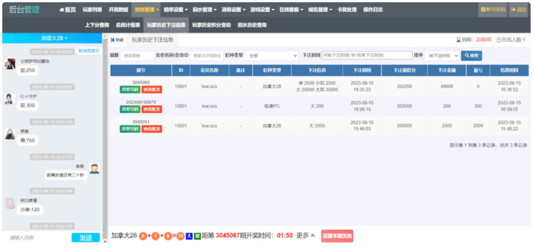This screenshot has height=250, width=534.
Task: Click the 202200 pre-bet points cell
Action: coord(404,87)
